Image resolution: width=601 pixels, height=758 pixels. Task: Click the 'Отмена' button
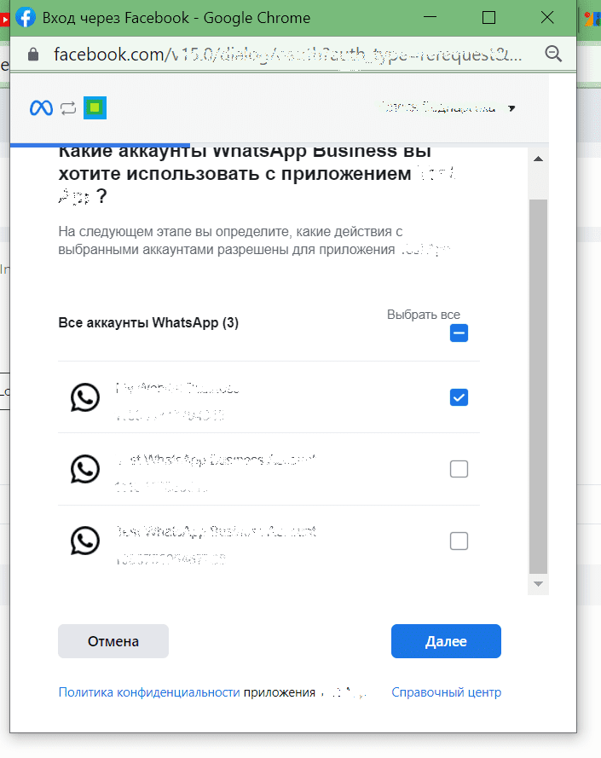click(x=113, y=641)
